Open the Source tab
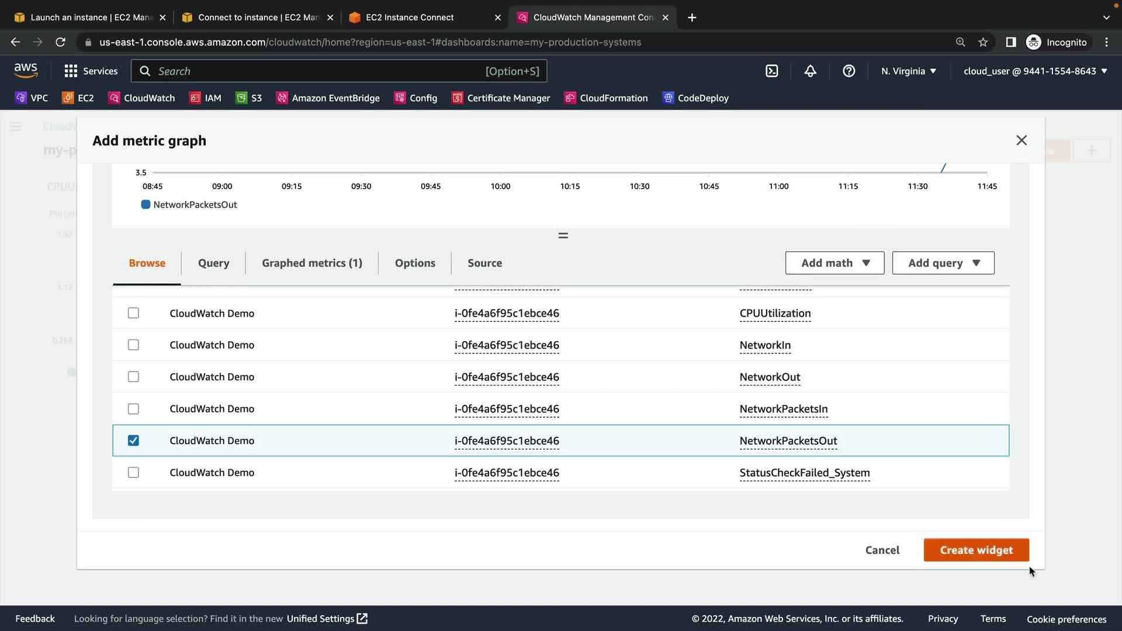Screen dimensions: 1122x631 tap(484, 263)
